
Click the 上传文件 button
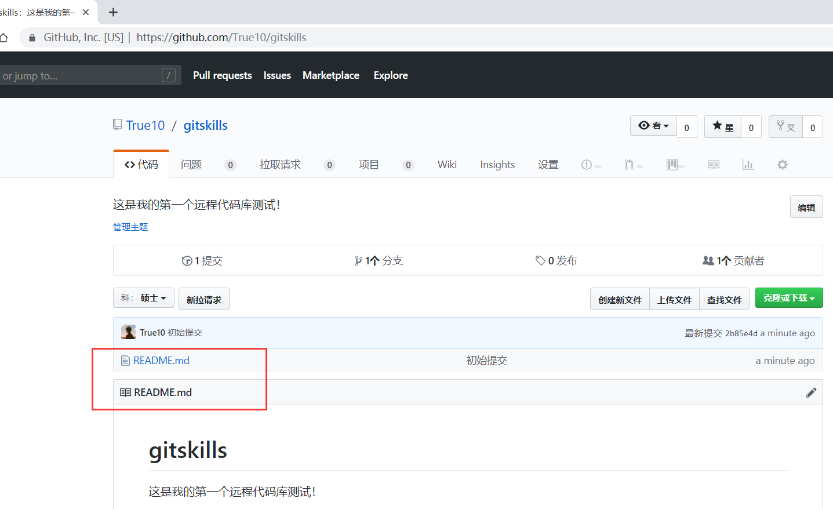tap(674, 299)
